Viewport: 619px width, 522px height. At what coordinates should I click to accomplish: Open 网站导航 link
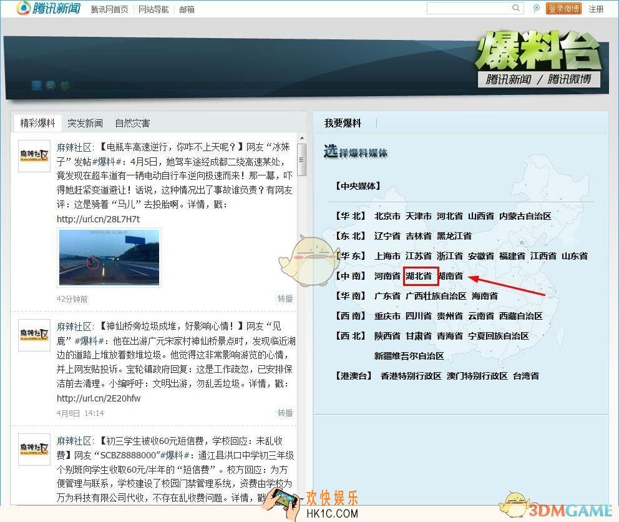(154, 9)
